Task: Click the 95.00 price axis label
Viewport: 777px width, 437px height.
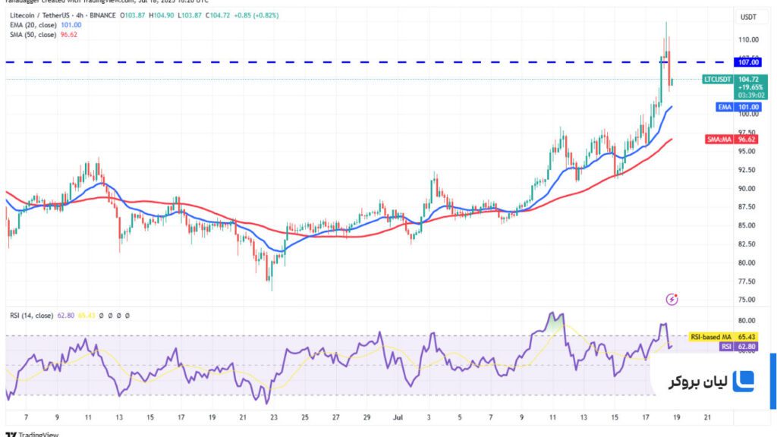Action: pyautogui.click(x=747, y=151)
